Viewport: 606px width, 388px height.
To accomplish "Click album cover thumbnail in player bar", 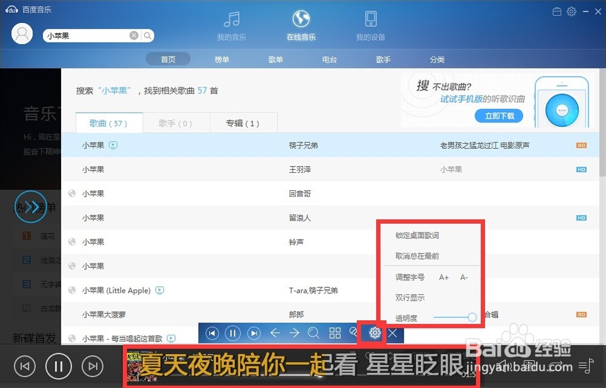I will point(142,366).
